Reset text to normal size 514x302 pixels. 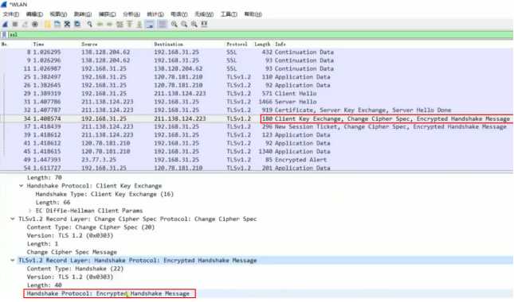194,24
